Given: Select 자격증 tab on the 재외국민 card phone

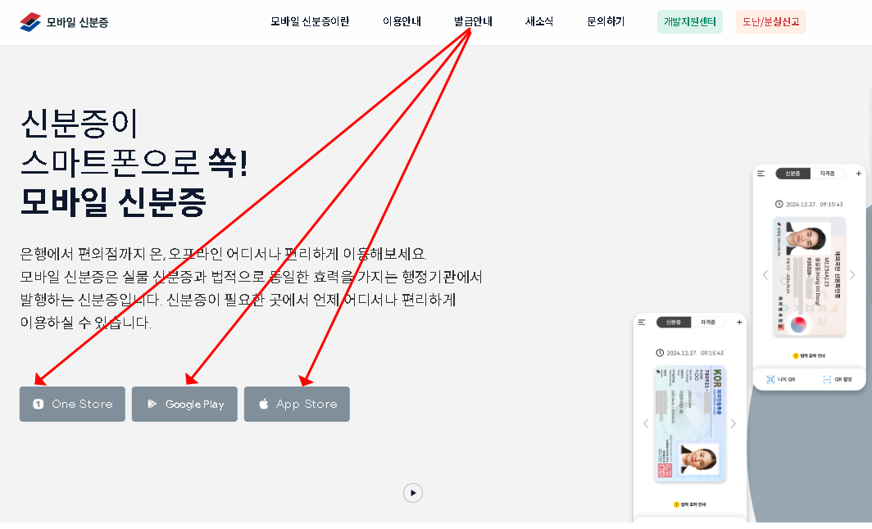Looking at the screenshot, I should (x=828, y=174).
